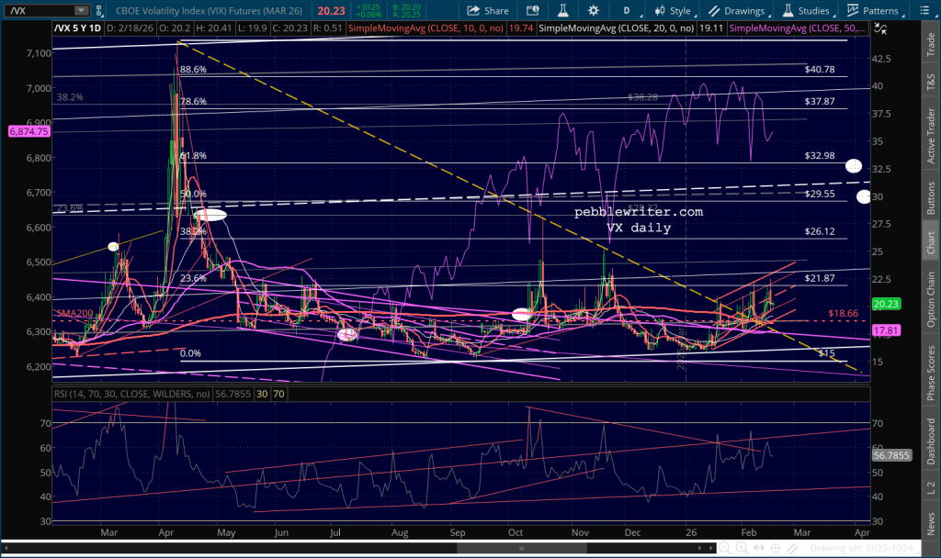
Task: Click the Drawings toolbar button
Action: (735, 11)
